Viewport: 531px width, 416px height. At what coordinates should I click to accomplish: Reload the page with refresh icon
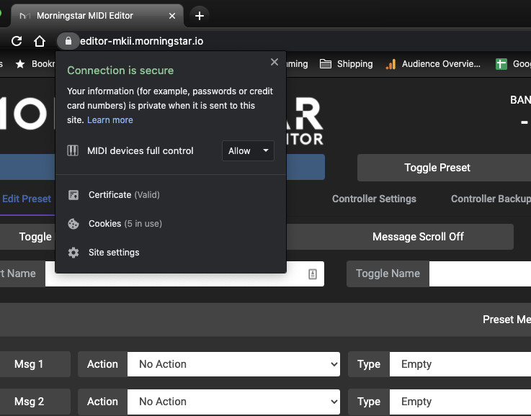[17, 41]
